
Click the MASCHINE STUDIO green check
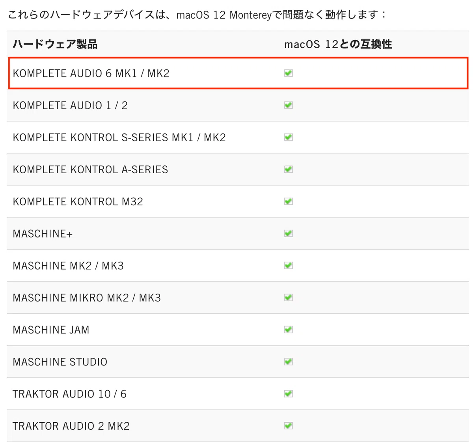(289, 361)
